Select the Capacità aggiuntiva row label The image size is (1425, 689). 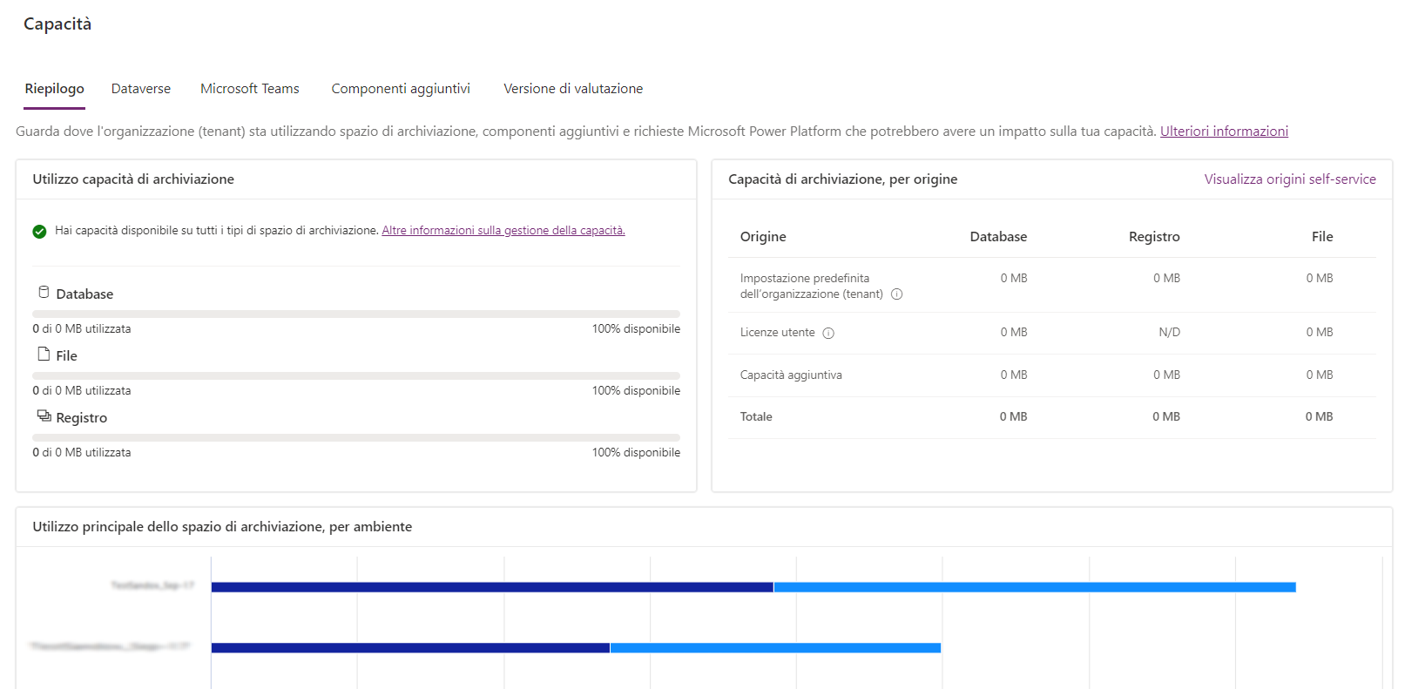coord(791,375)
